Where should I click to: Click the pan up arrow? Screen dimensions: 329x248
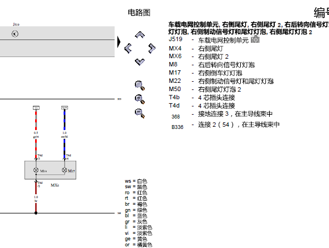(x=140, y=35)
